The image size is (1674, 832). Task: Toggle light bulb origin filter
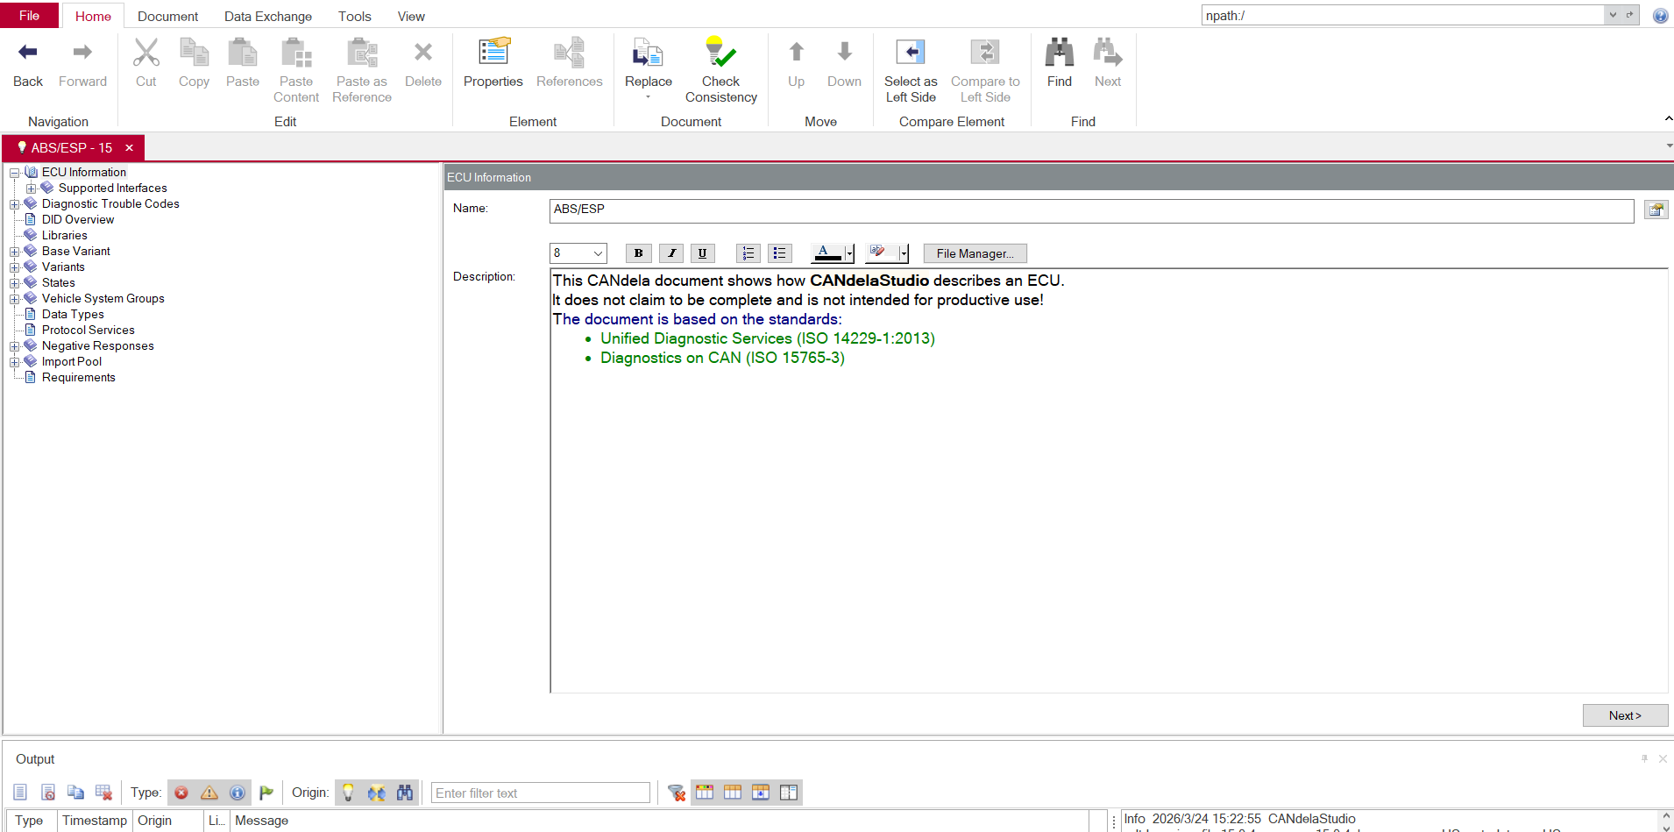(x=348, y=793)
